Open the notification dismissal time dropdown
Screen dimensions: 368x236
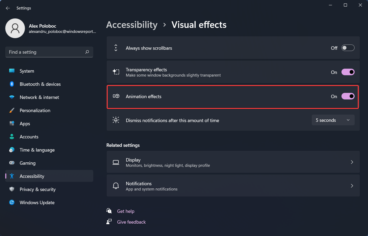(x=333, y=120)
